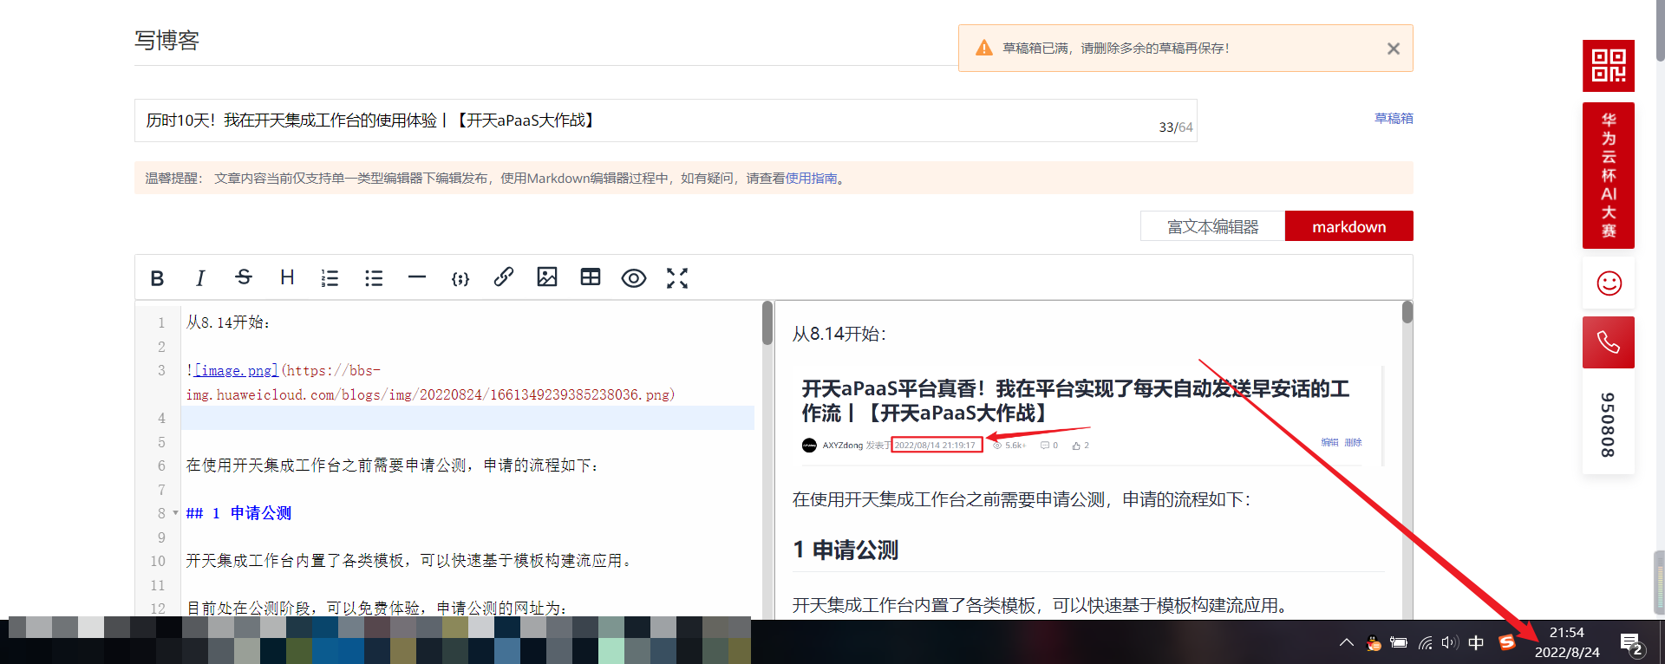Click the 950808 hotline number sidebar
1665x664 pixels.
1608,424
